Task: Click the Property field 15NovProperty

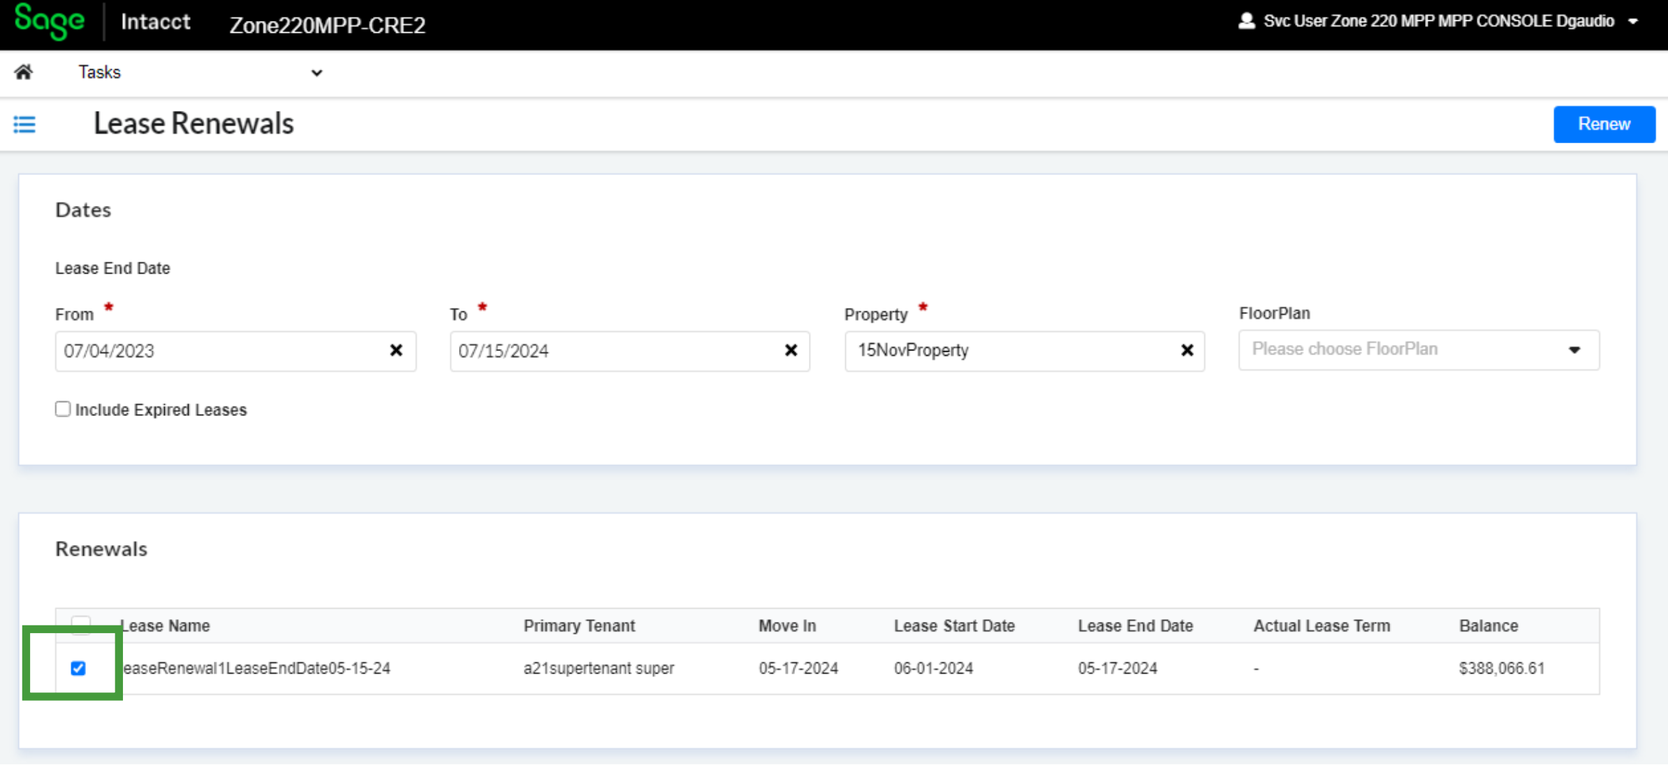Action: point(1024,351)
